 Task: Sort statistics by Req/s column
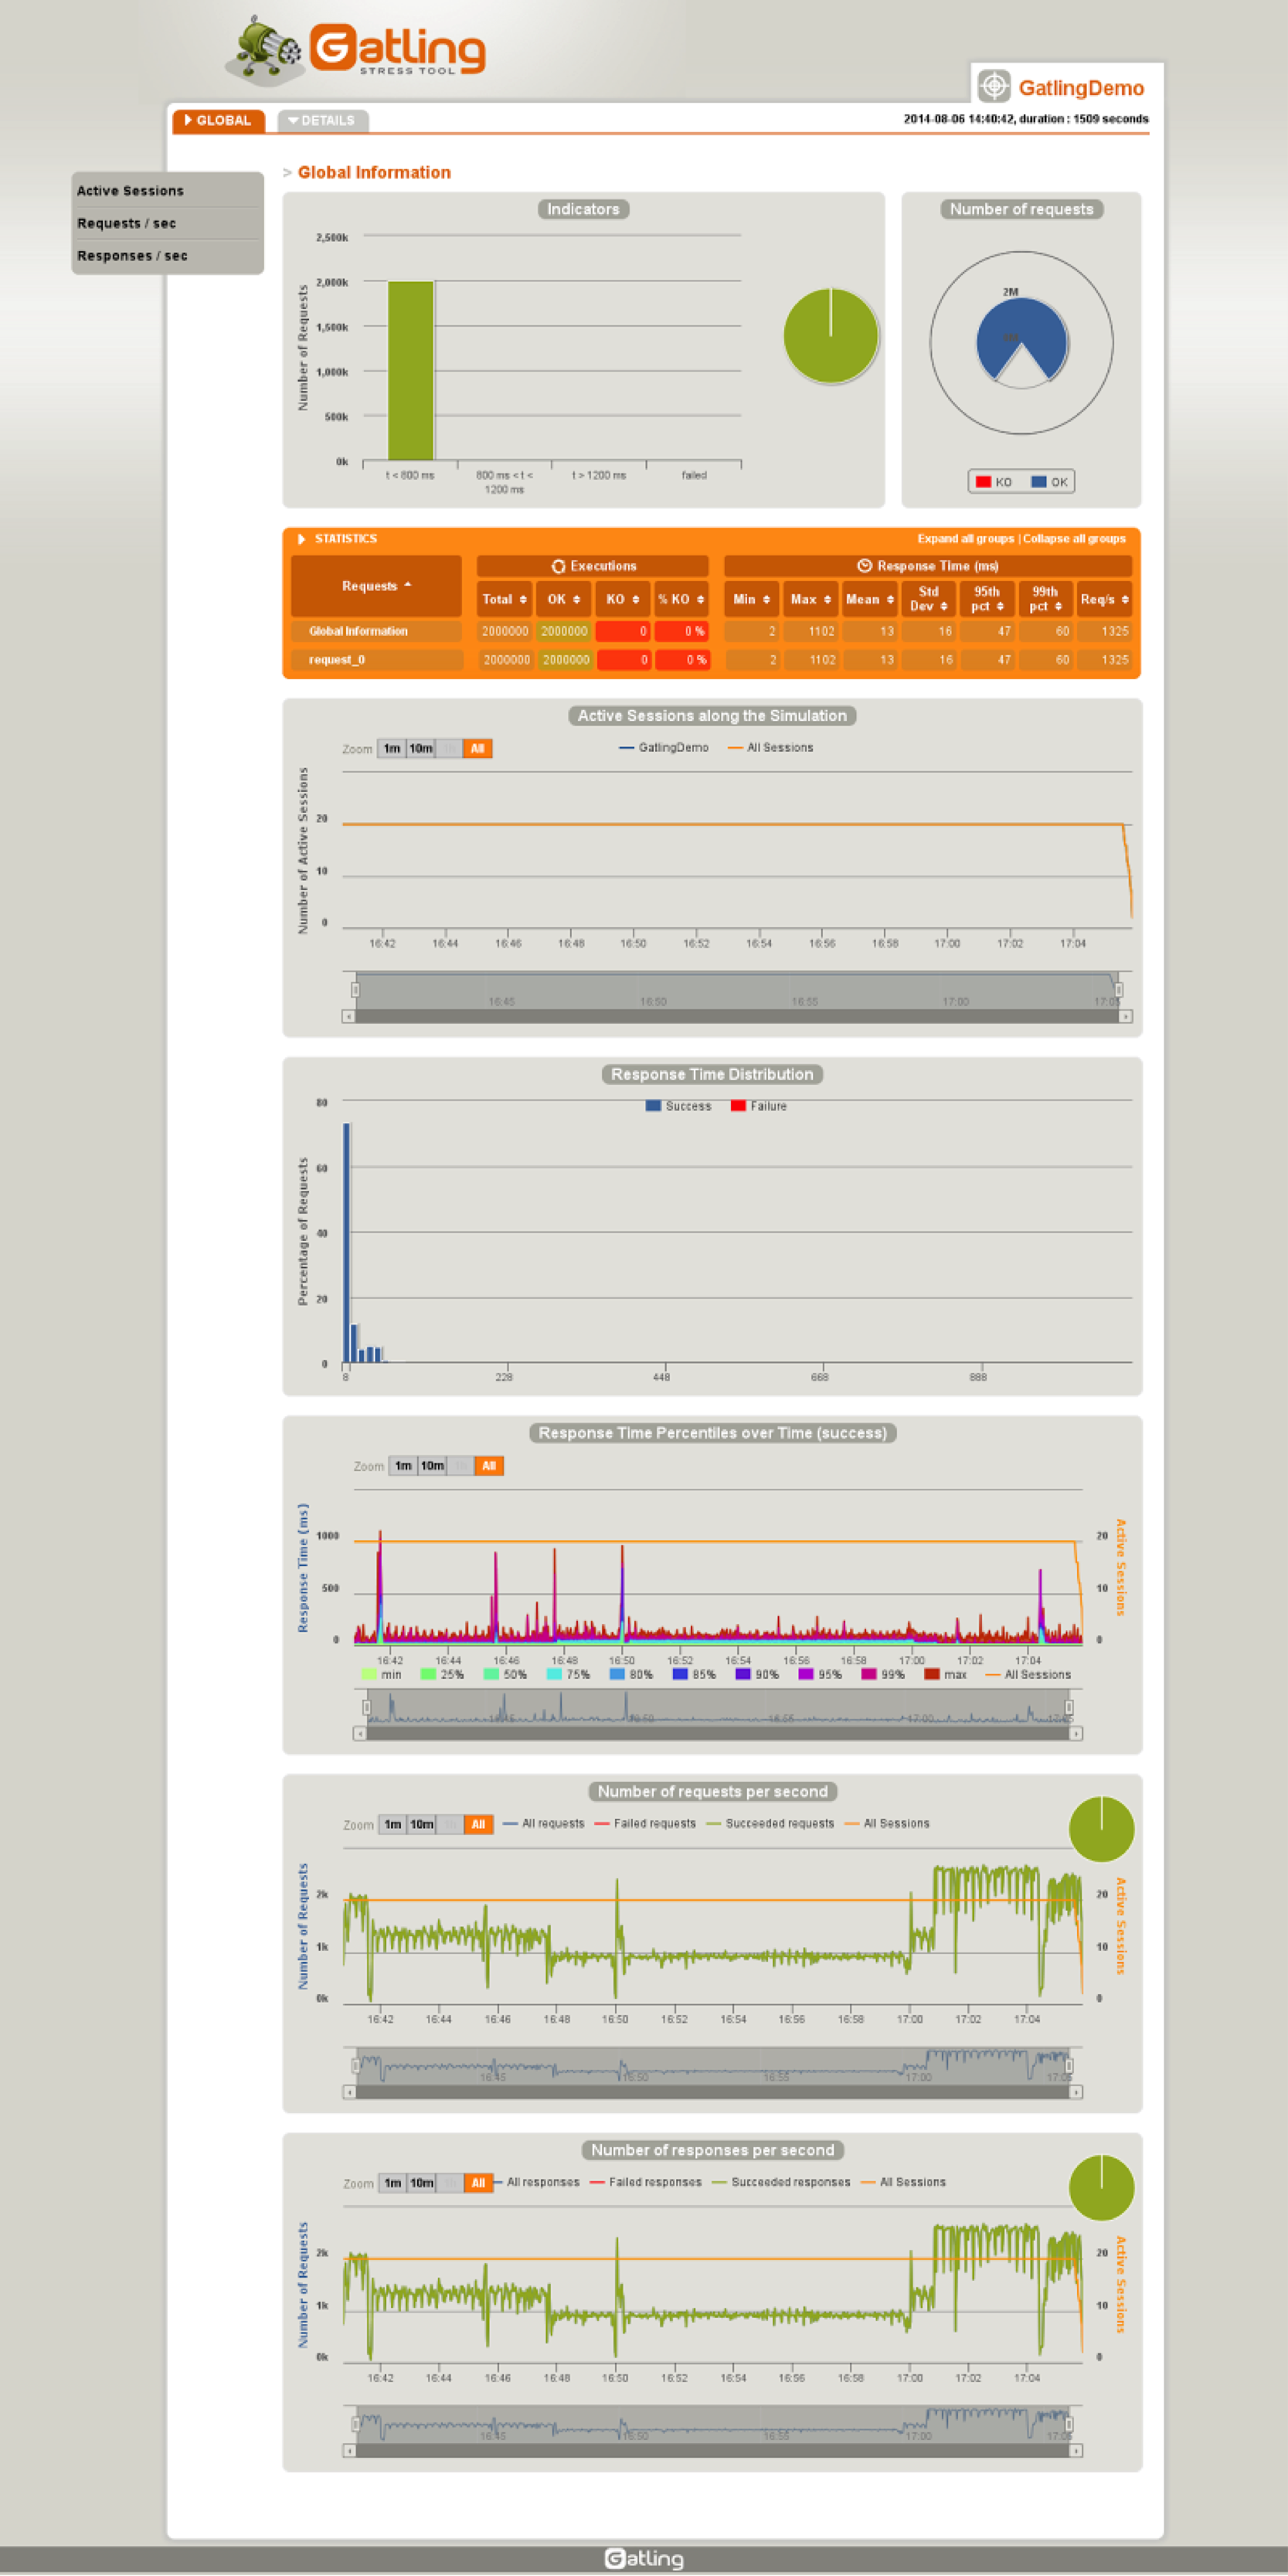point(1104,600)
